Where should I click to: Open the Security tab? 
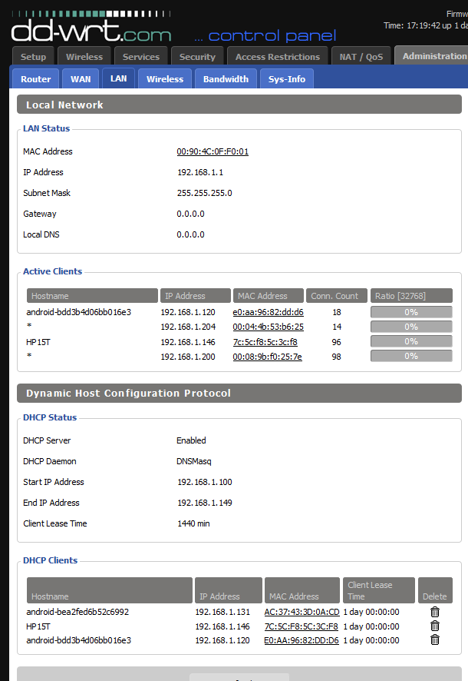197,57
